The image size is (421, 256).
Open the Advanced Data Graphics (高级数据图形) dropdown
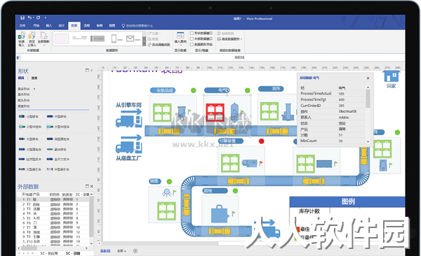coord(229,39)
